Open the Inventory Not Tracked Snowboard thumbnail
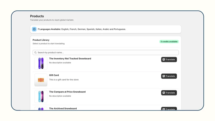Screen dimensions: 215x121 click(41, 63)
